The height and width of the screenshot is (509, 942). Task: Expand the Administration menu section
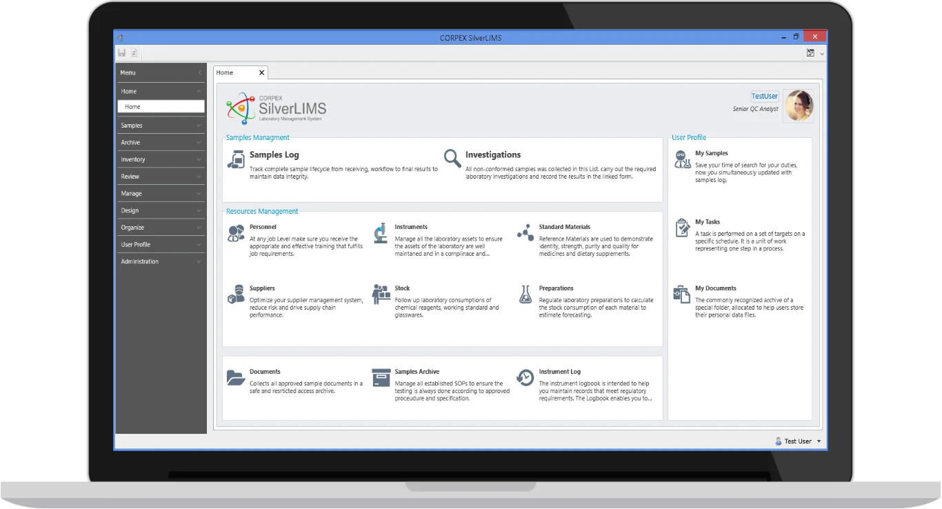161,261
